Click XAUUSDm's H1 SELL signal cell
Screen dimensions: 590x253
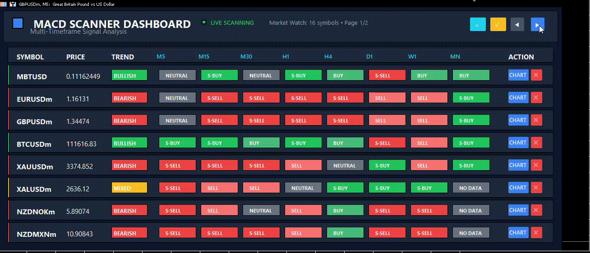pos(303,165)
